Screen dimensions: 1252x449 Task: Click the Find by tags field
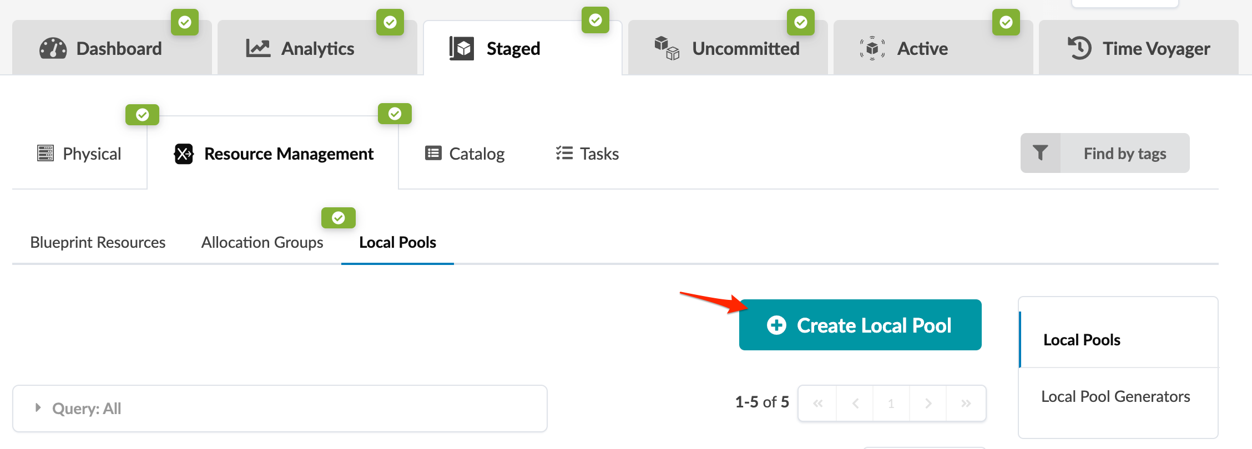[1124, 154]
